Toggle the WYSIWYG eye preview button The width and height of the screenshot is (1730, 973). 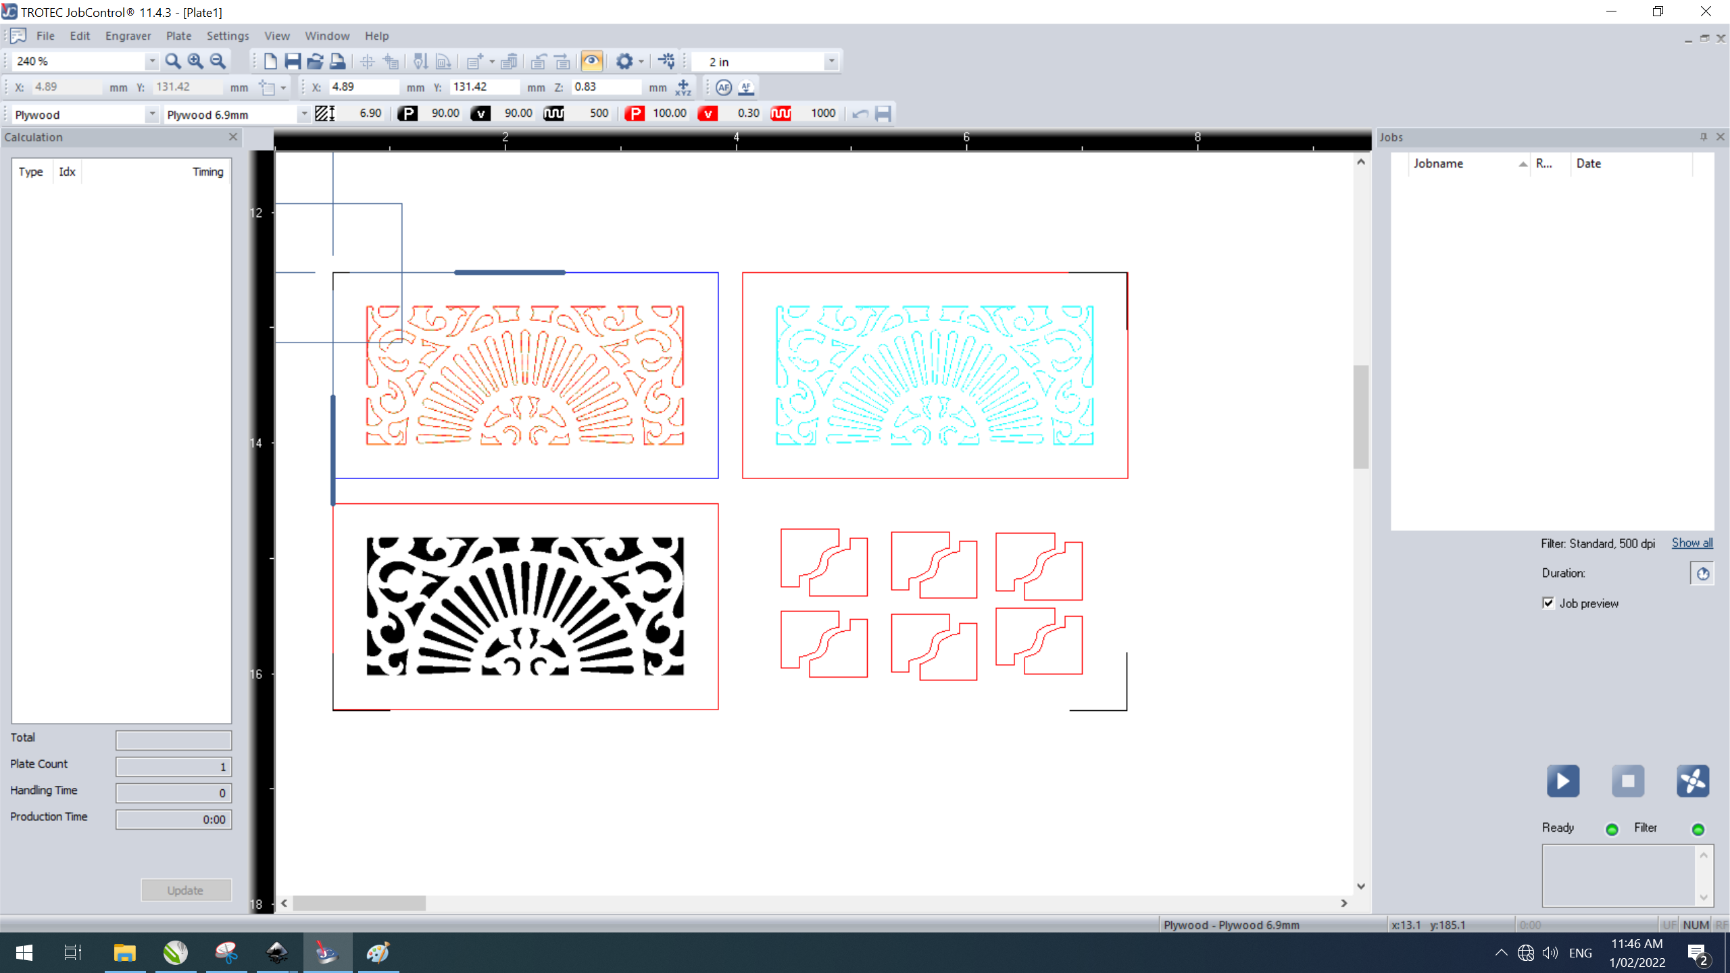tap(591, 61)
